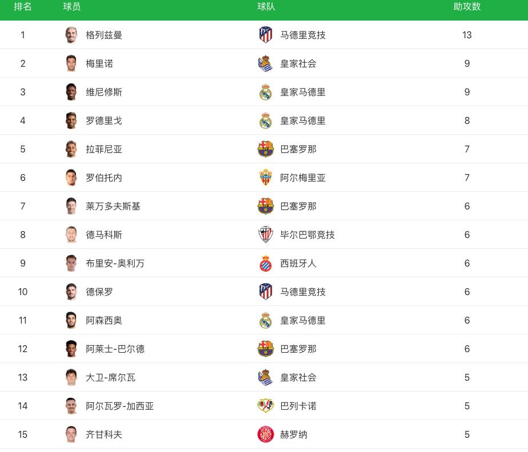The width and height of the screenshot is (528, 452).
Task: Click 格列兹曼's player photo
Action: click(x=71, y=35)
